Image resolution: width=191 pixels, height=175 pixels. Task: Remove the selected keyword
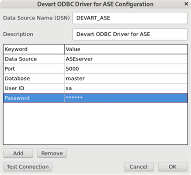pyautogui.click(x=52, y=153)
